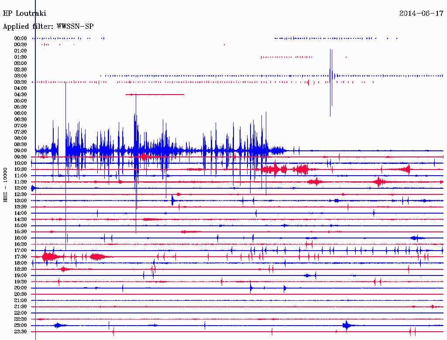Select the 08:00 time label
This screenshot has width=447, height=340.
point(21,138)
